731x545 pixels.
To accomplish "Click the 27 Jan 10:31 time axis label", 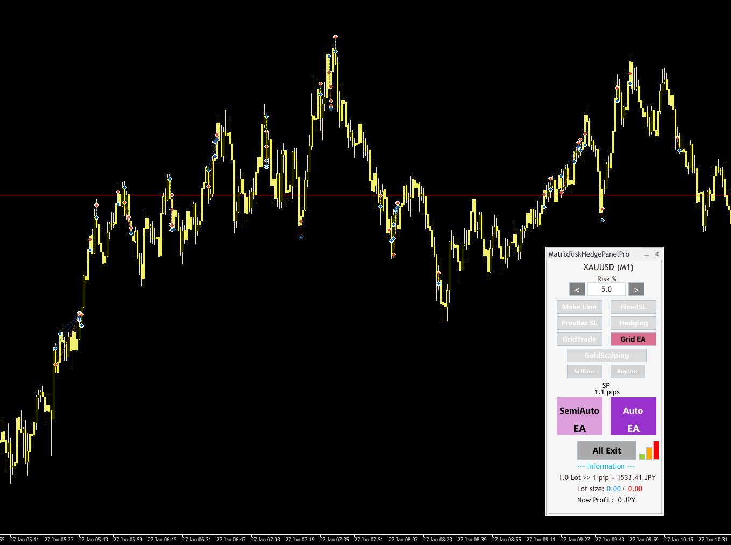I will pyautogui.click(x=713, y=540).
